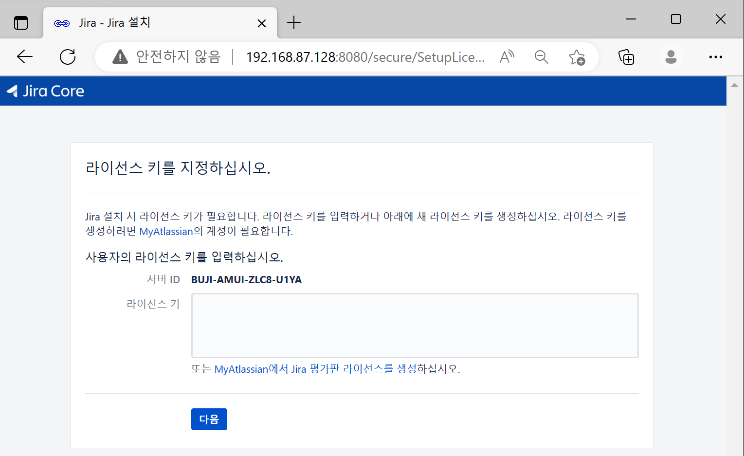The image size is (744, 456).
Task: Click the Jira Core logo
Action: click(x=45, y=91)
